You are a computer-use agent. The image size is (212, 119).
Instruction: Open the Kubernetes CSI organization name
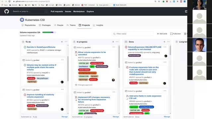(35, 20)
